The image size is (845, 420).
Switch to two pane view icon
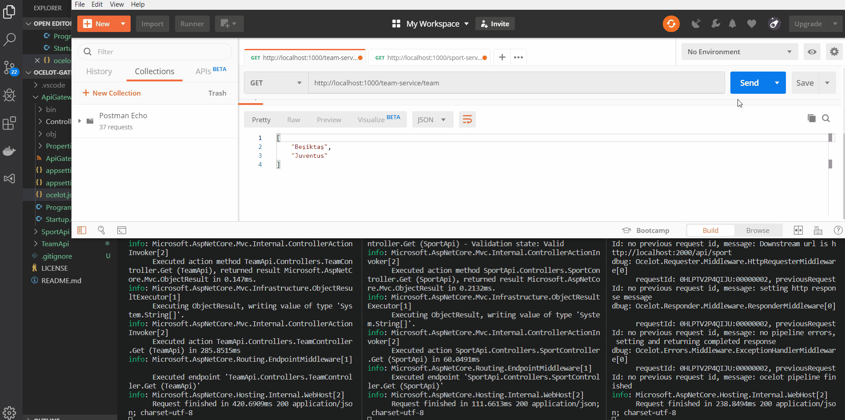[x=798, y=230]
